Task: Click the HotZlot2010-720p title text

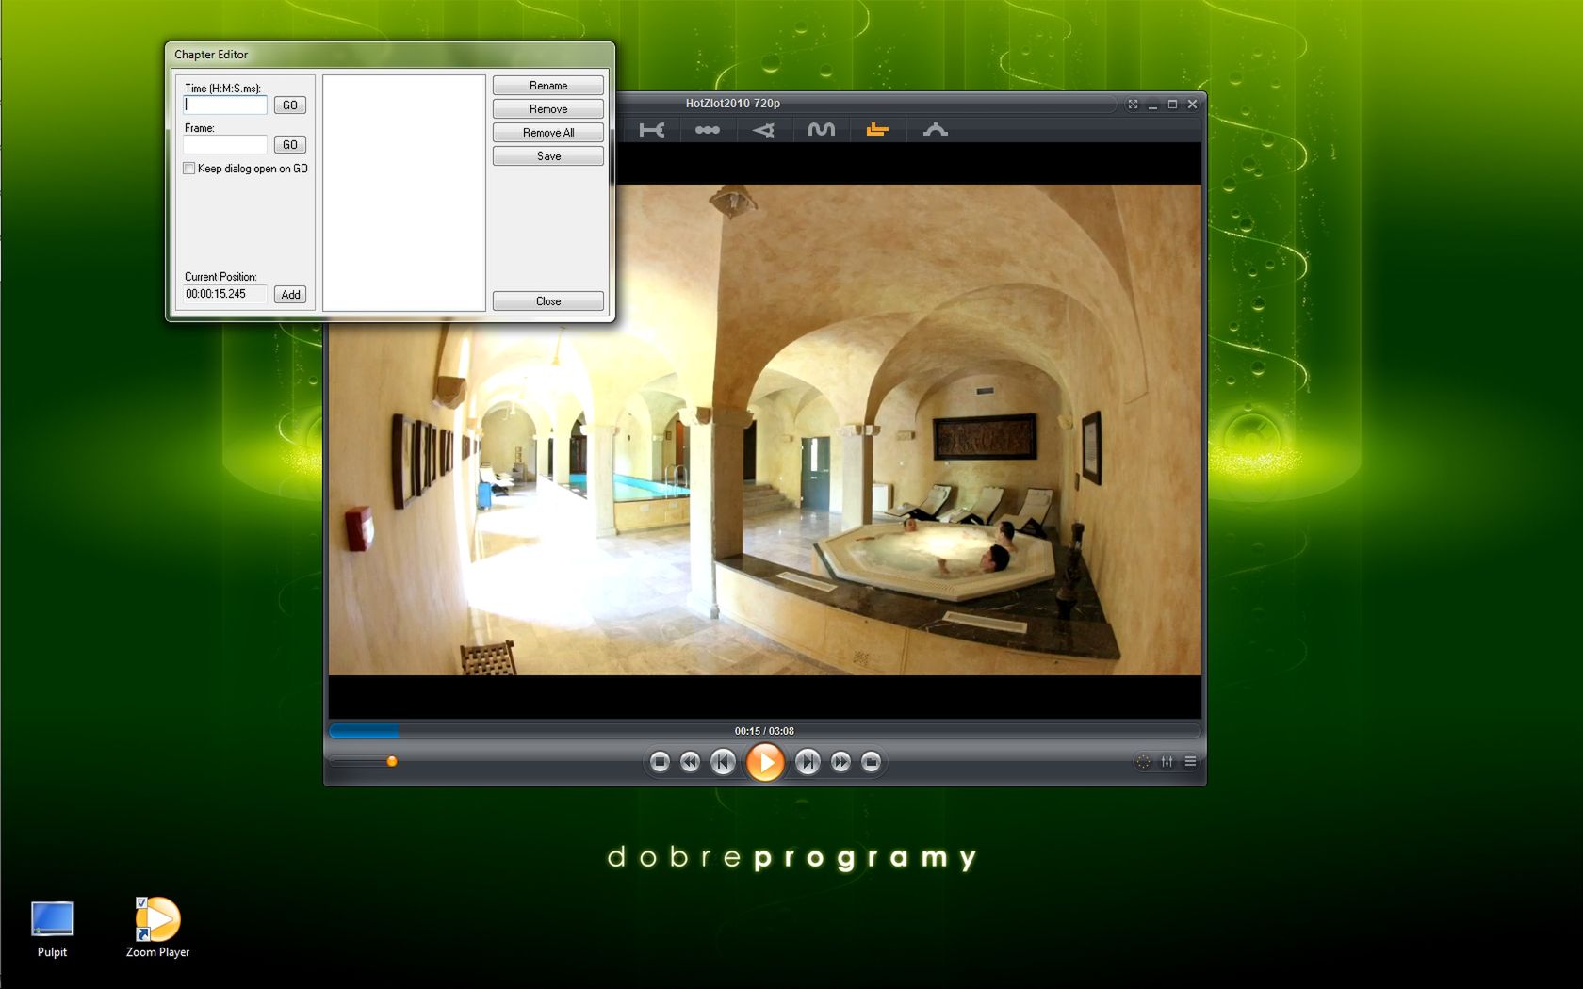Action: (733, 104)
